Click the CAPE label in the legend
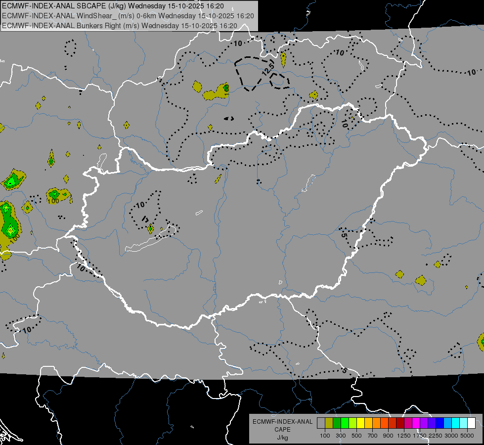This screenshot has height=445, width=484. coord(282,430)
